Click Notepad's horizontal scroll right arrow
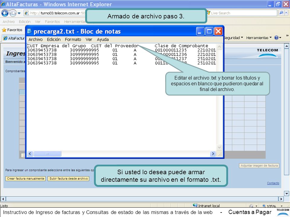The image size is (290, 217). pyautogui.click(x=213, y=153)
